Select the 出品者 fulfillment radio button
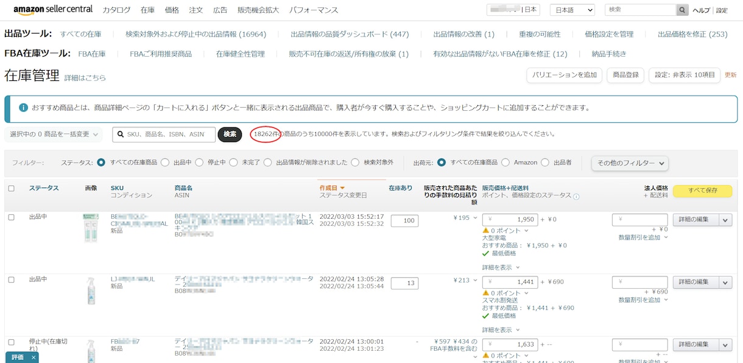 coord(545,163)
